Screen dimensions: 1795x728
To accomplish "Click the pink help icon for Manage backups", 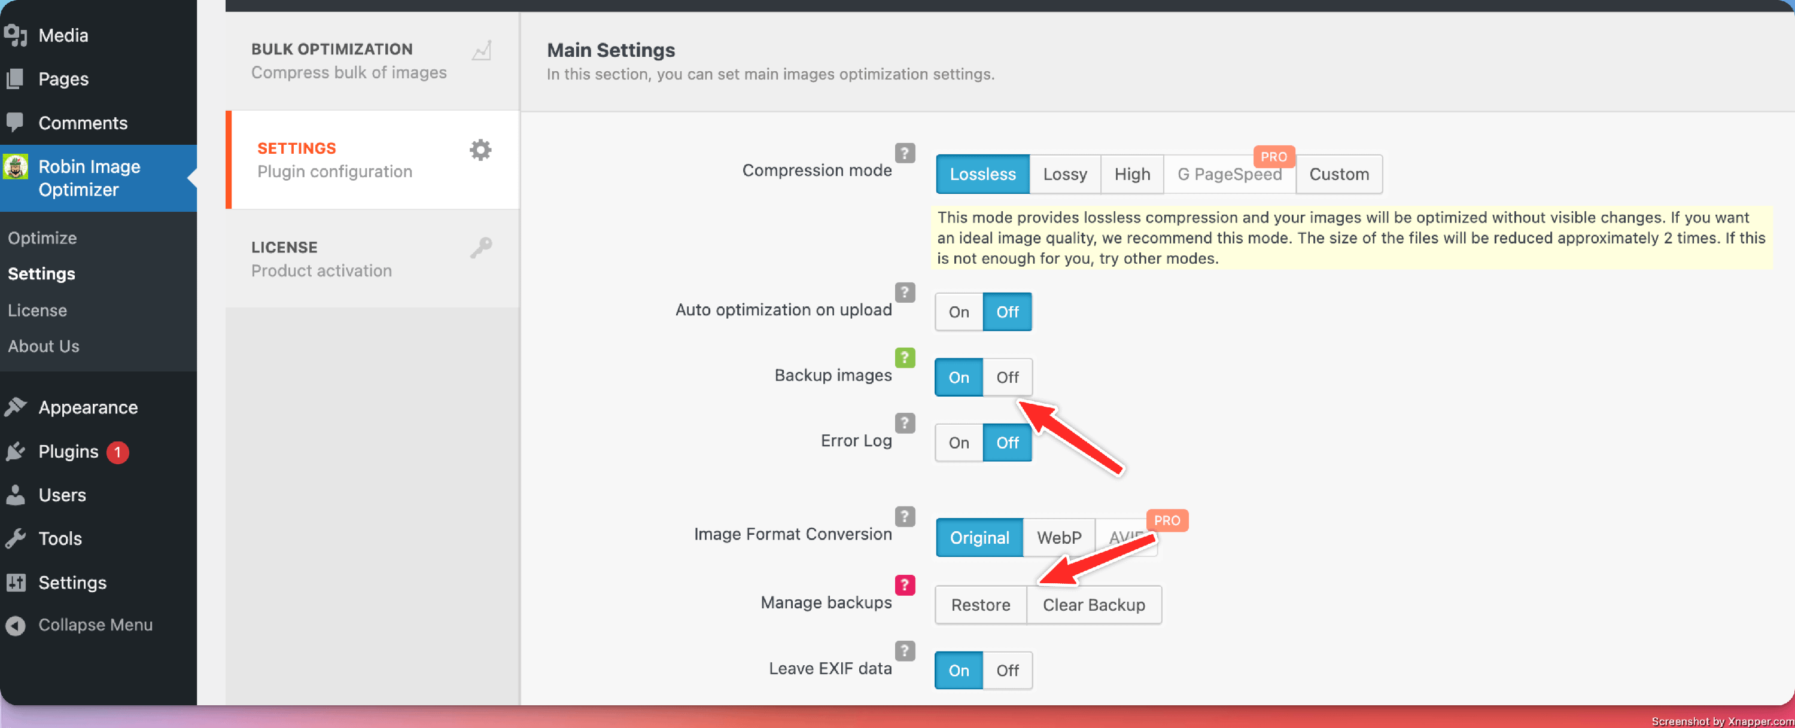I will [905, 584].
